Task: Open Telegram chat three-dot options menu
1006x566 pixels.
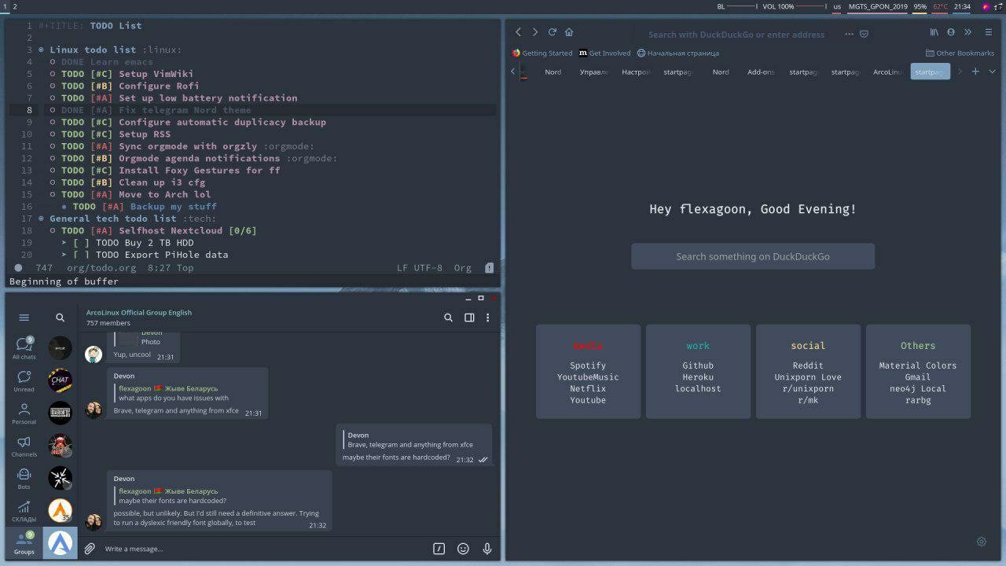Action: click(x=487, y=318)
